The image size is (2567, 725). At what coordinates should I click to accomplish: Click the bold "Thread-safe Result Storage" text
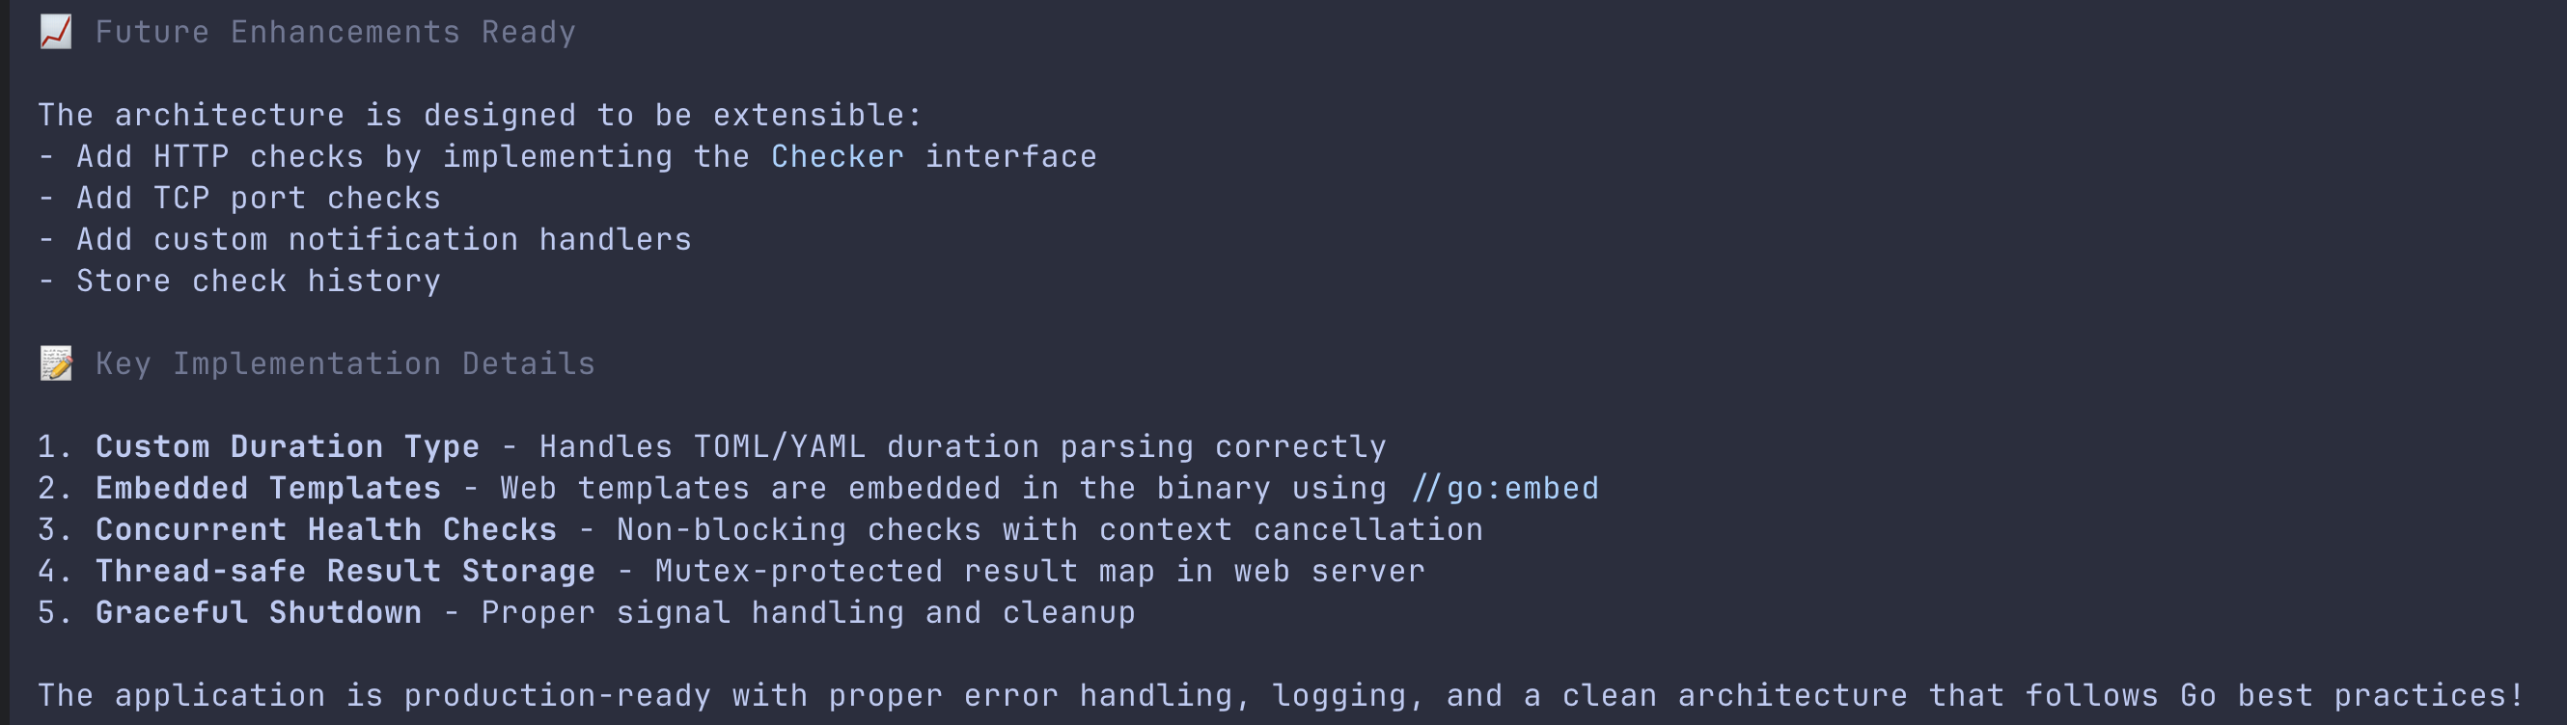point(345,572)
